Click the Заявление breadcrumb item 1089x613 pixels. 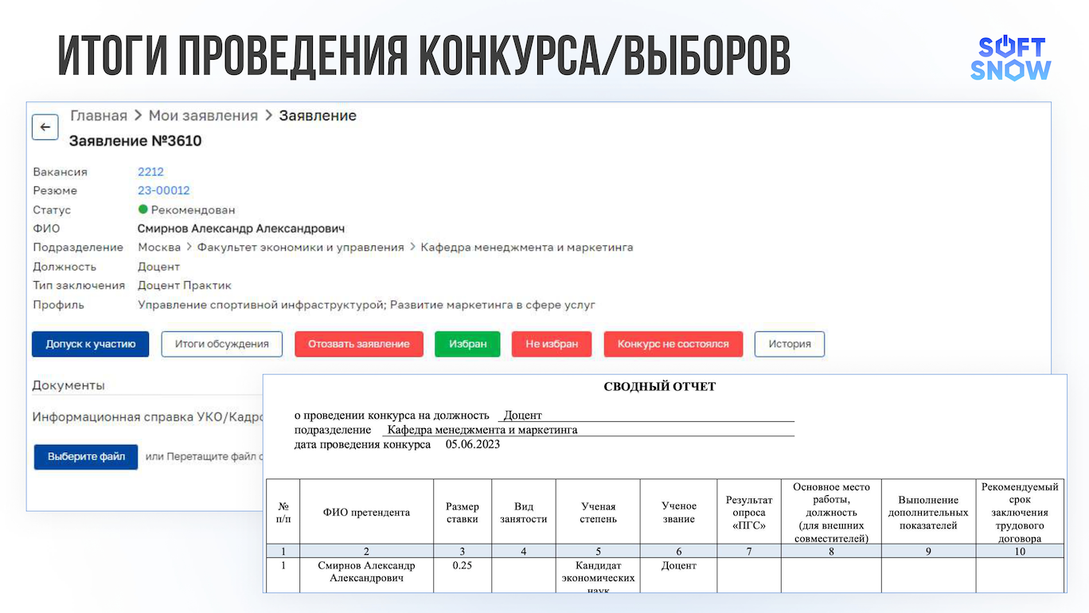pyautogui.click(x=318, y=115)
